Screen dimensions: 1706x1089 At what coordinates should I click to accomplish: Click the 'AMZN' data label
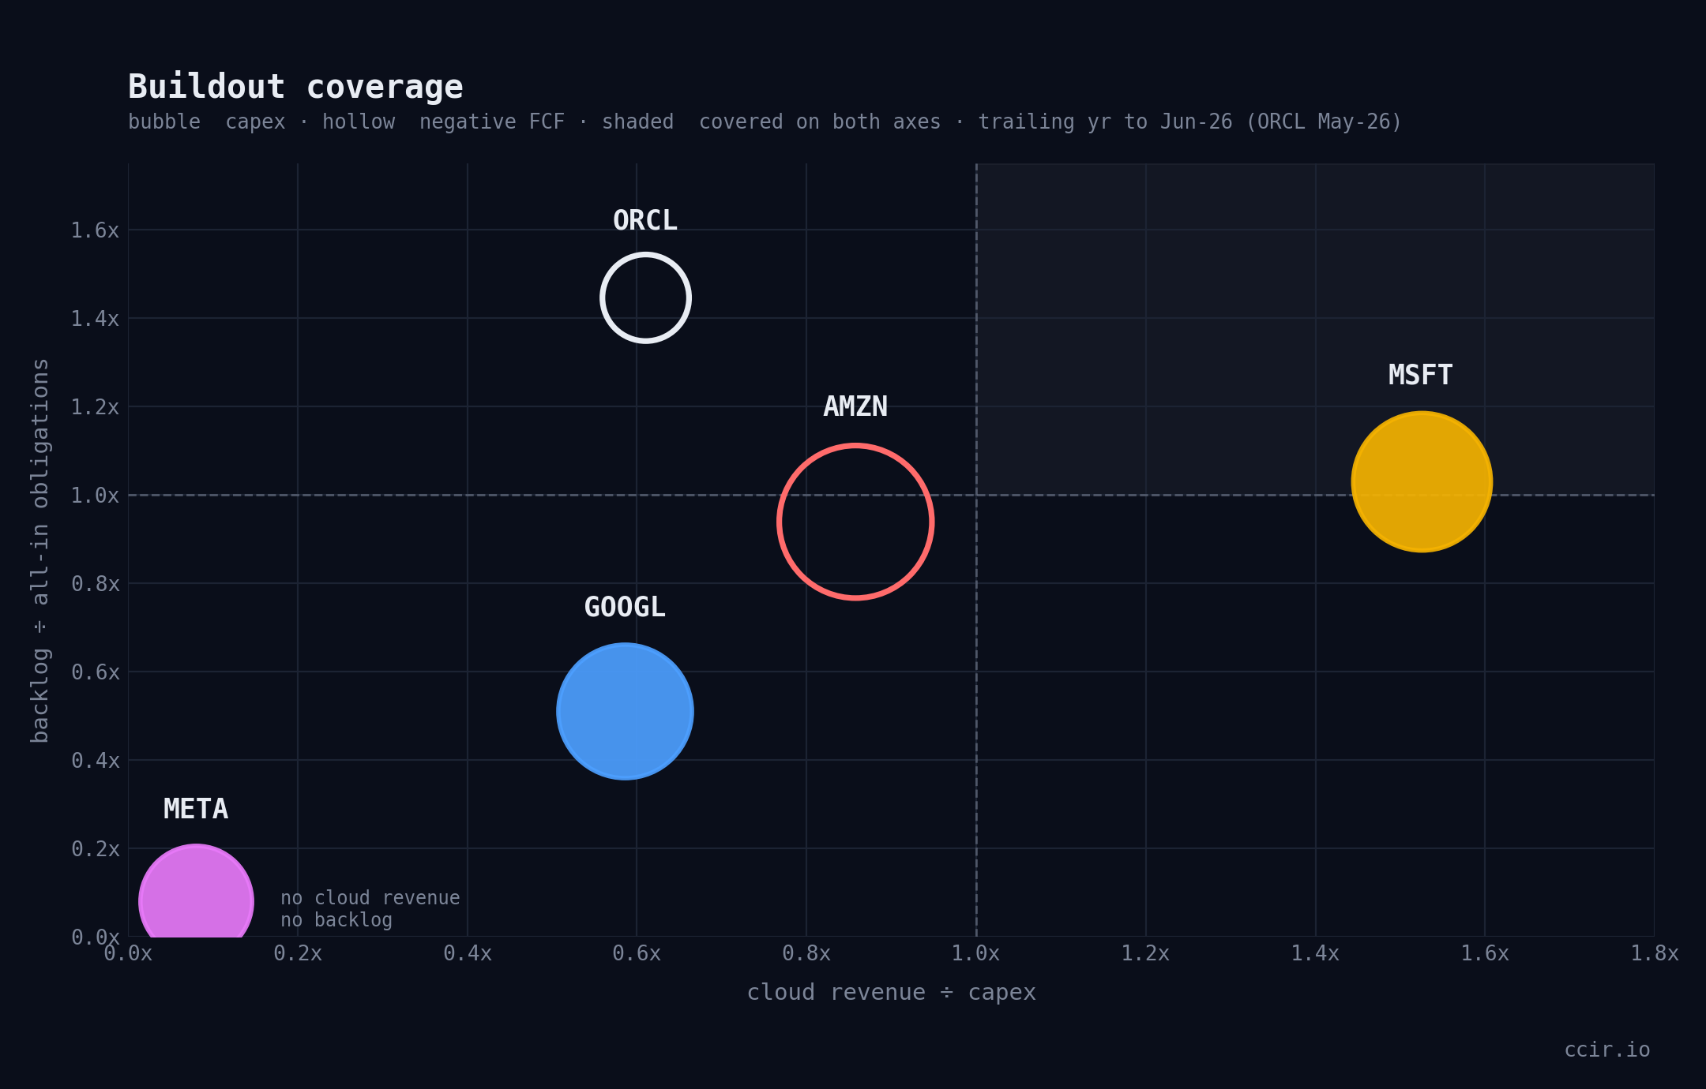click(855, 406)
